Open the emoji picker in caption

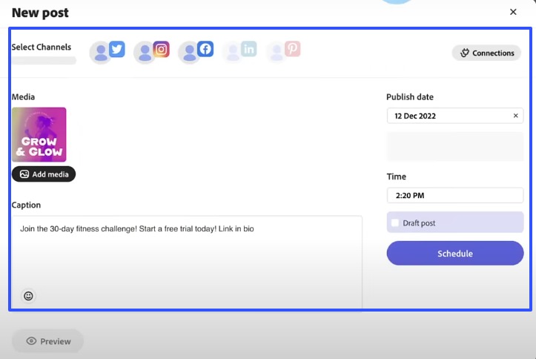click(x=29, y=296)
